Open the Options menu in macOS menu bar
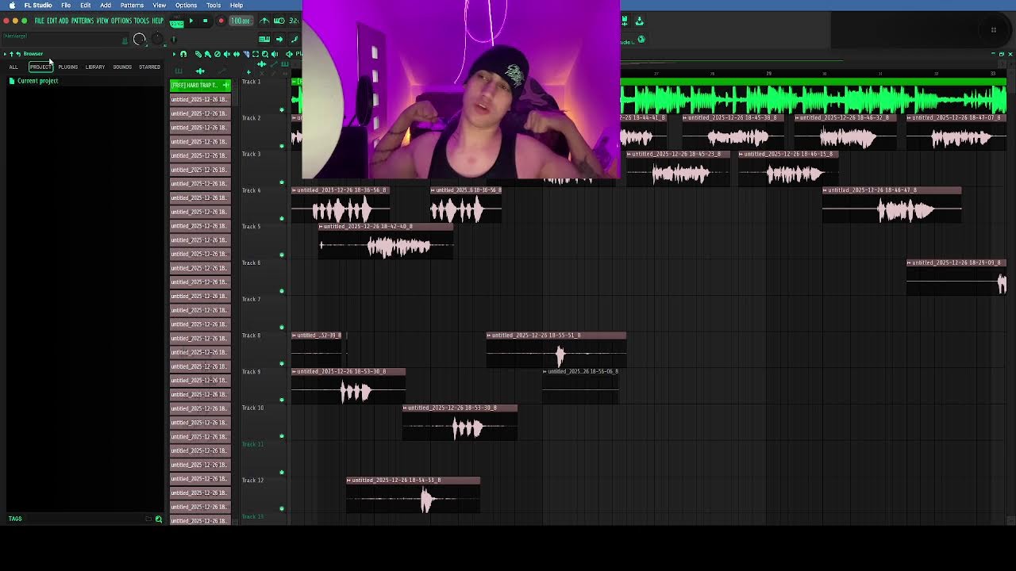 pyautogui.click(x=186, y=5)
